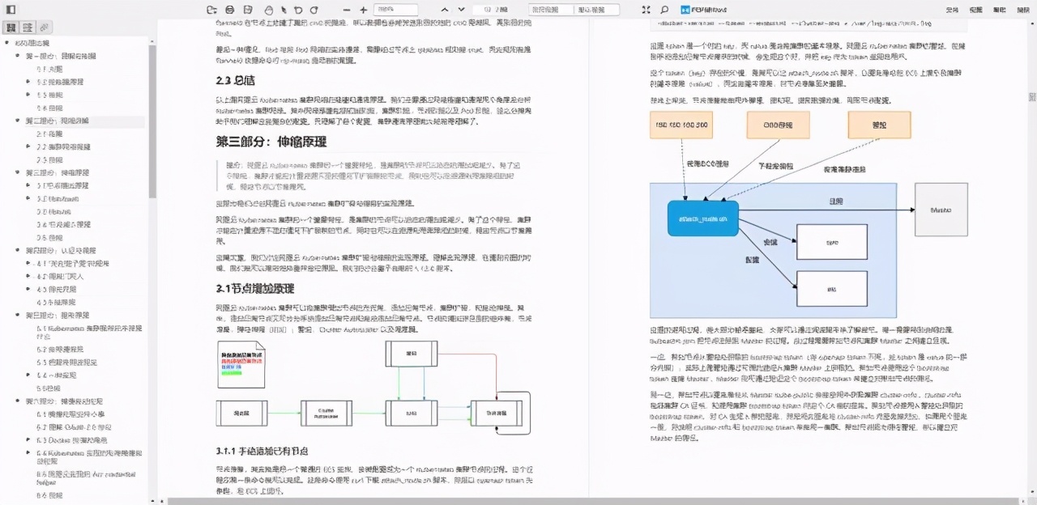Switch to the outline tab in sidebar
The image size is (1037, 505).
click(x=27, y=27)
